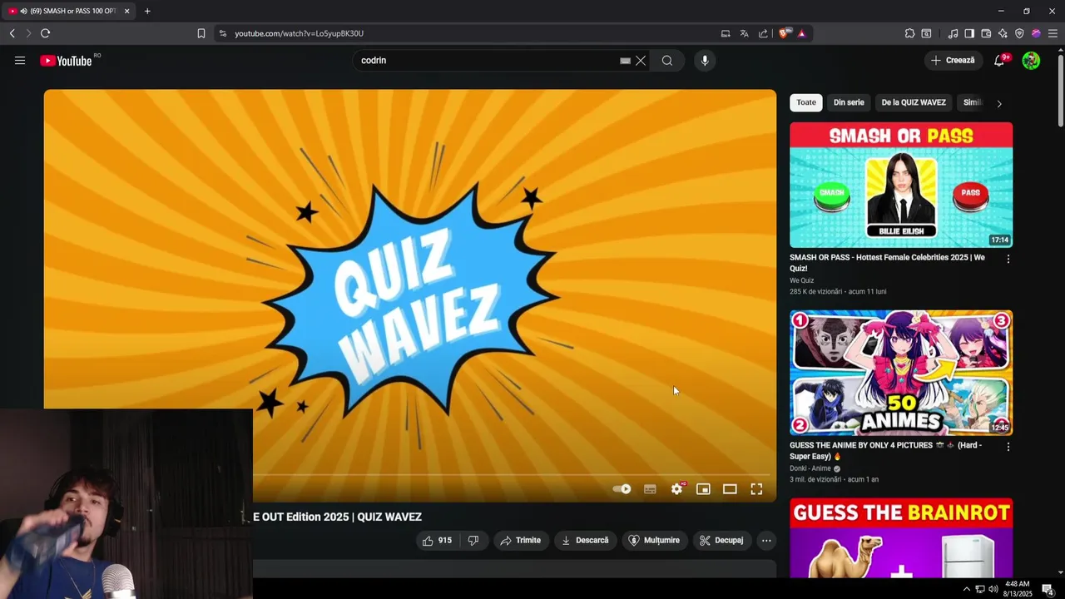Close the SMASH or PASS tab
Image resolution: width=1065 pixels, height=599 pixels.
pos(127,11)
